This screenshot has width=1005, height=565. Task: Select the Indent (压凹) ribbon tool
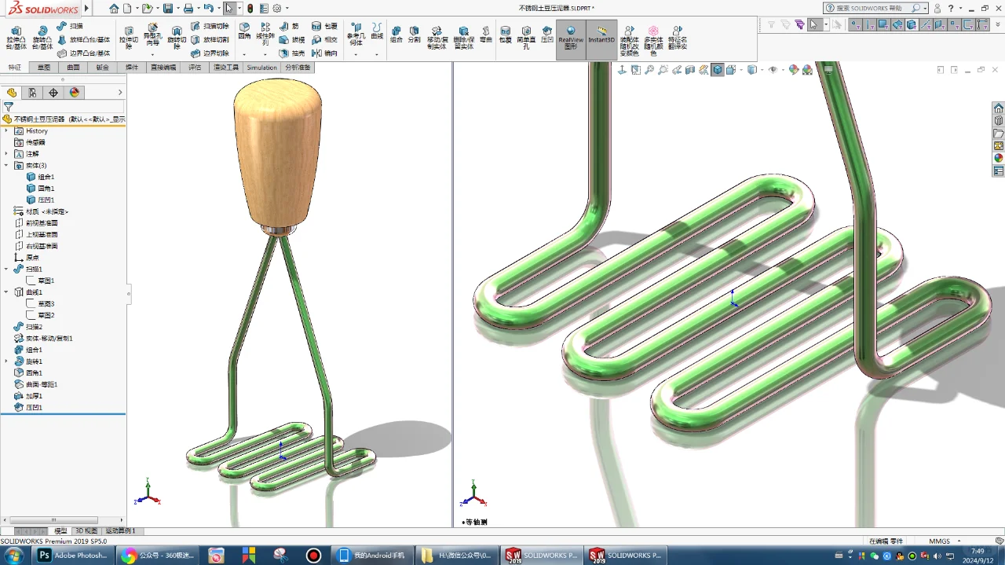click(547, 33)
